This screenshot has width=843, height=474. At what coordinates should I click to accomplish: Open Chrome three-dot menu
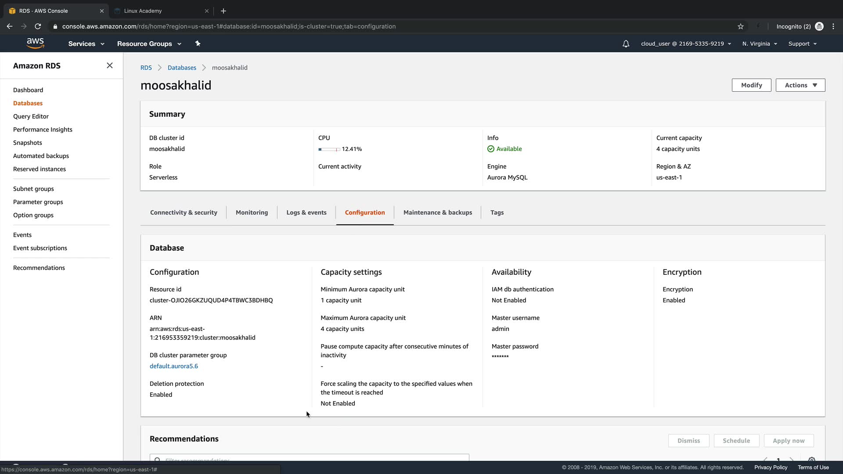tap(833, 26)
